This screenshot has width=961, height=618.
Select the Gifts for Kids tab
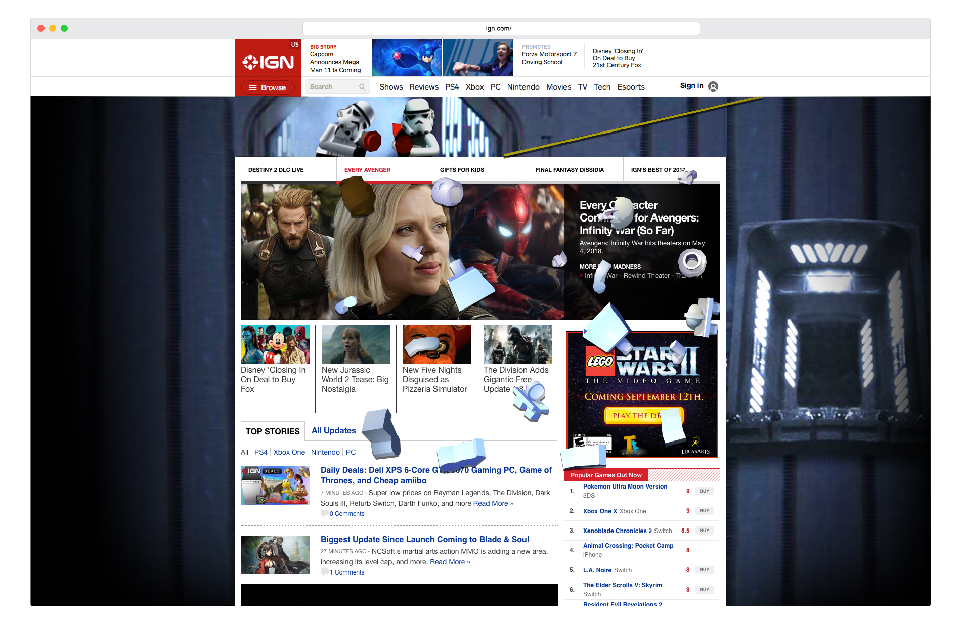pos(462,170)
